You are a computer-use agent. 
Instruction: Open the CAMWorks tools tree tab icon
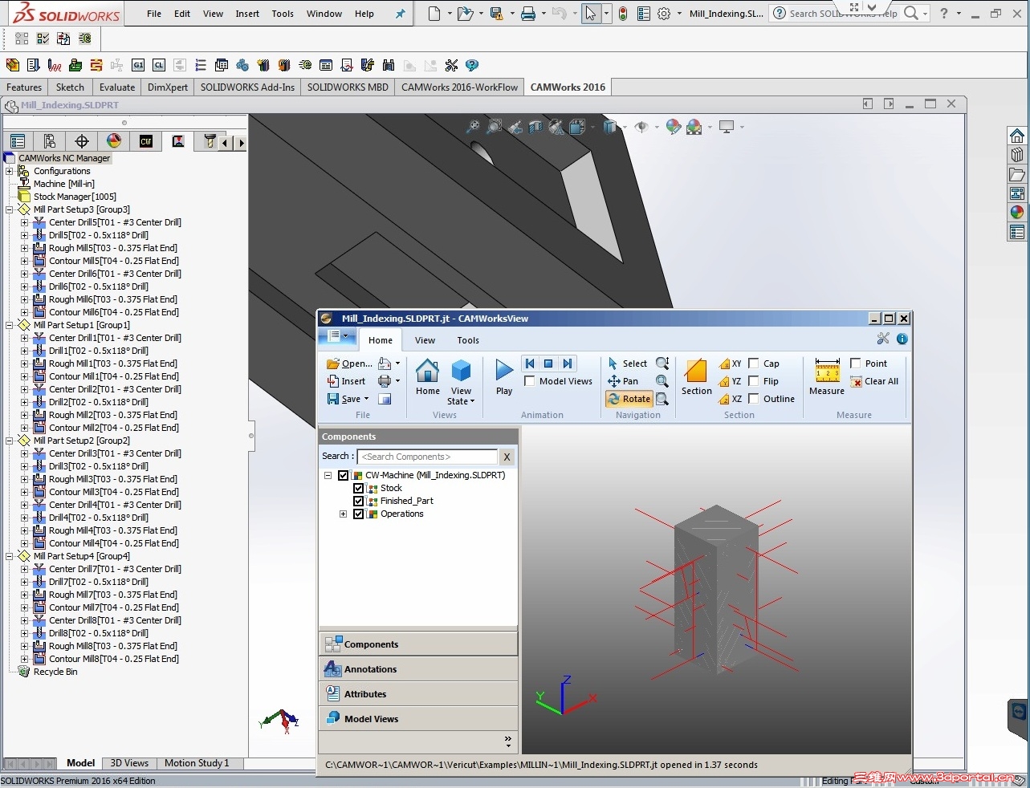tap(210, 141)
